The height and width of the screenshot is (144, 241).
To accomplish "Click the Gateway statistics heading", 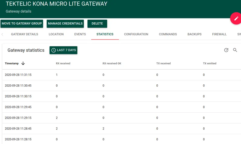I will click(x=26, y=50).
